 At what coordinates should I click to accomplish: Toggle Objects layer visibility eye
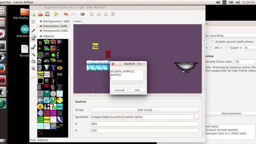pos(41,36)
